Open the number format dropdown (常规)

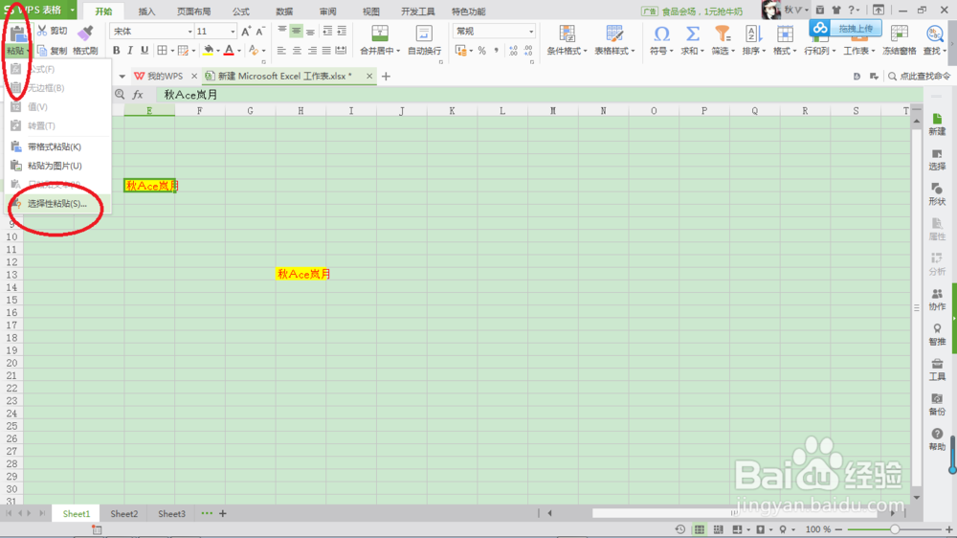pos(531,32)
